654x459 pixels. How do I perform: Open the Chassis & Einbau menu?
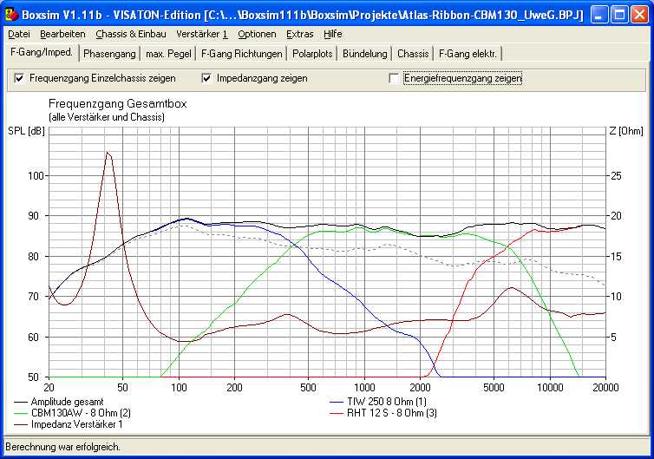pyautogui.click(x=130, y=34)
